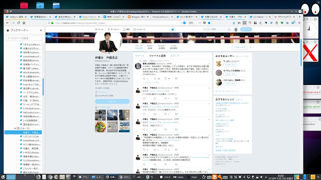321x180 pixels.
Task: Open Twitter messages (メッセージ)
Action: [139, 29]
